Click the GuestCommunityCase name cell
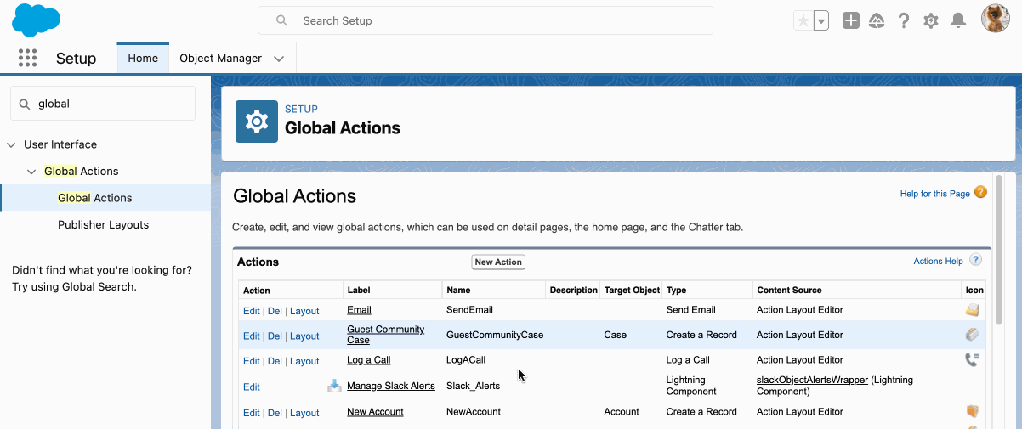Image resolution: width=1022 pixels, height=429 pixels. pos(495,335)
